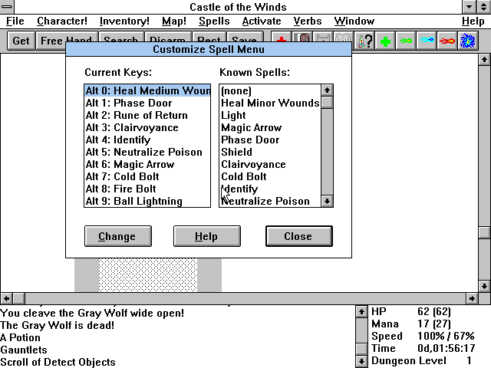Click the Phase Door toolbar icon
This screenshot has height=368, width=491.
tap(302, 37)
